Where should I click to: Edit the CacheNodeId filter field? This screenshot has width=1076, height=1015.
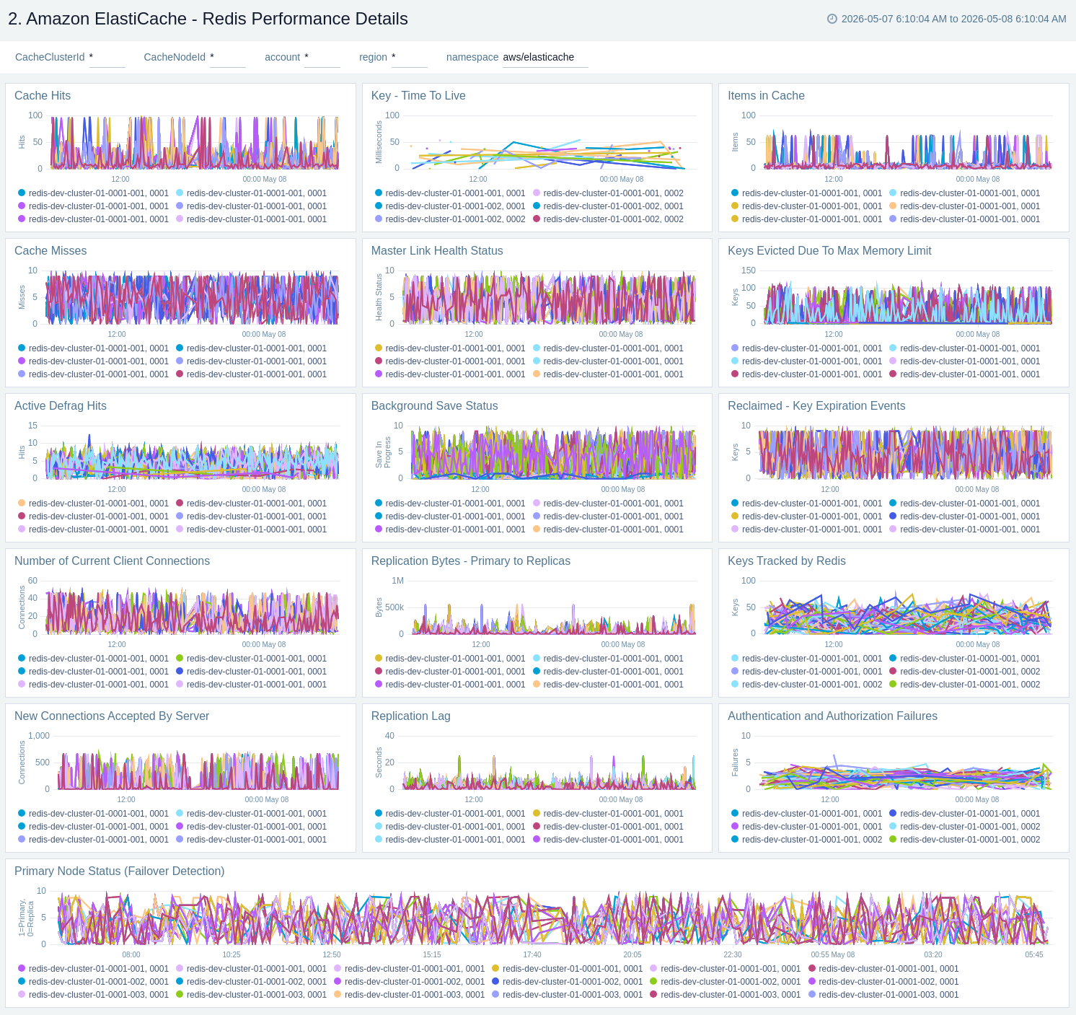coord(228,57)
